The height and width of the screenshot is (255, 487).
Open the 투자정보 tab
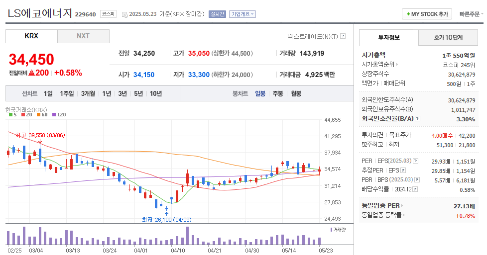click(389, 38)
